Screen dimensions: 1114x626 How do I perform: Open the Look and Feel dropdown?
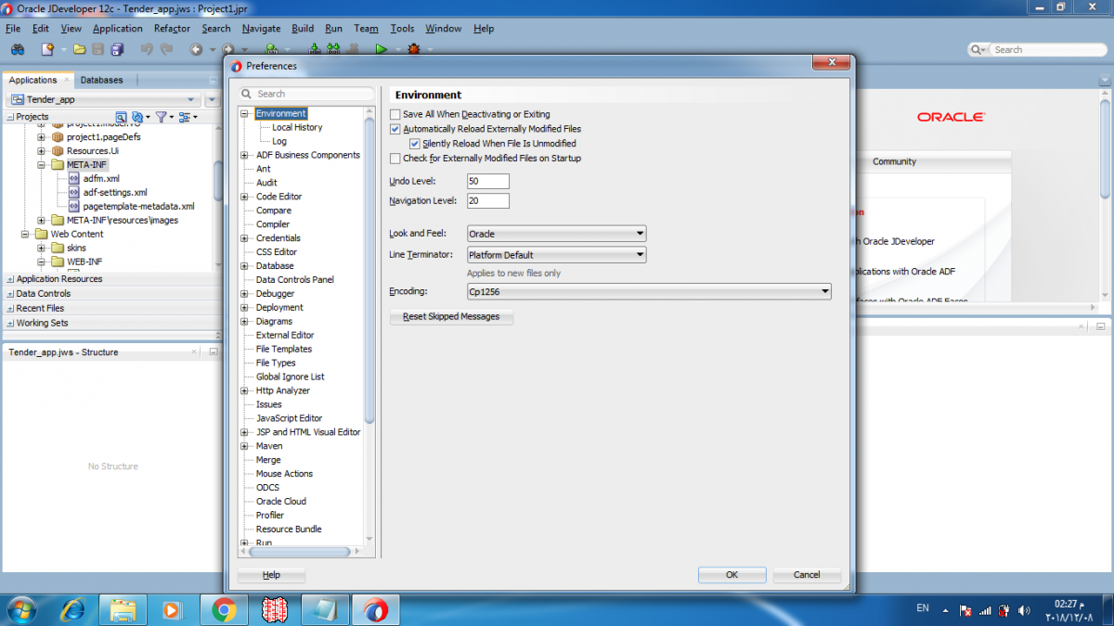pos(556,234)
